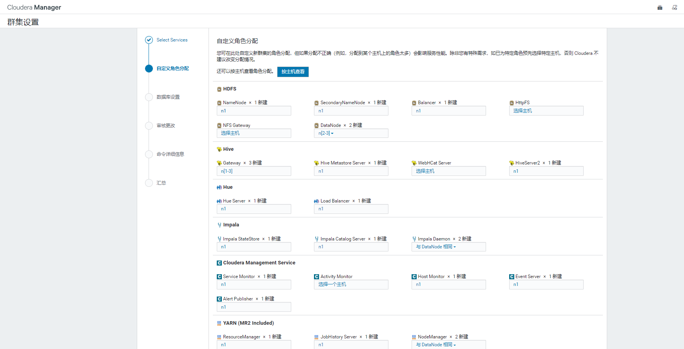Screen dimensions: 684x349
Task: Click the Service Monitor n1 host field
Action: (x=254, y=284)
